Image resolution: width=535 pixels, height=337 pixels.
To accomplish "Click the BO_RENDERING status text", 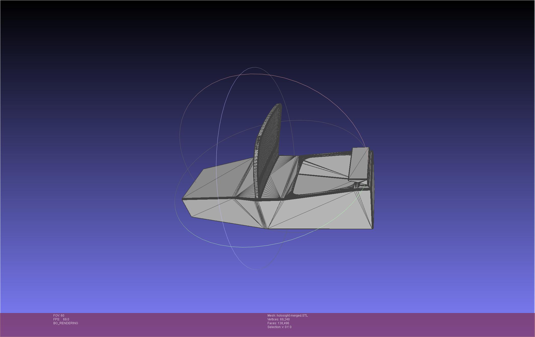I will point(66,323).
